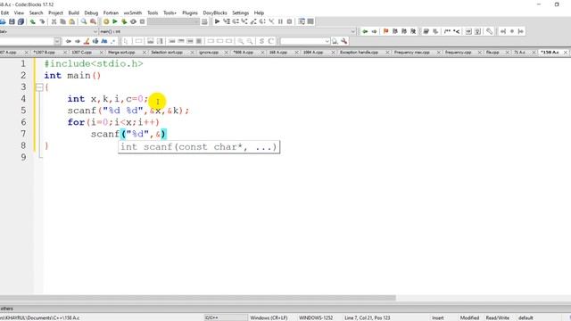Click the Debugging windows icon
This screenshot has width=571, height=321.
point(302,21)
